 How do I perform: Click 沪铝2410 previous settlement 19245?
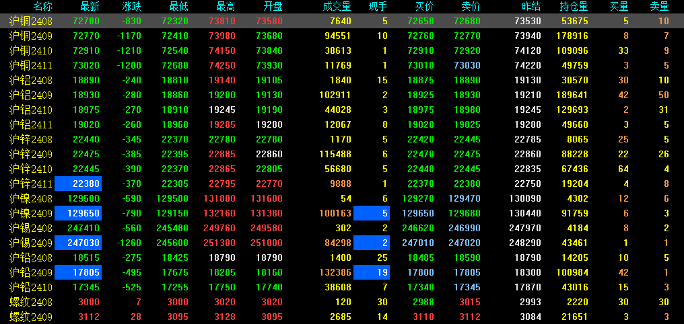(528, 110)
